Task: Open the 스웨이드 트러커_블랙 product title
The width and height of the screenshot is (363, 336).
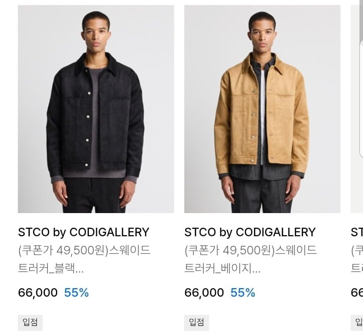Action: click(84, 259)
